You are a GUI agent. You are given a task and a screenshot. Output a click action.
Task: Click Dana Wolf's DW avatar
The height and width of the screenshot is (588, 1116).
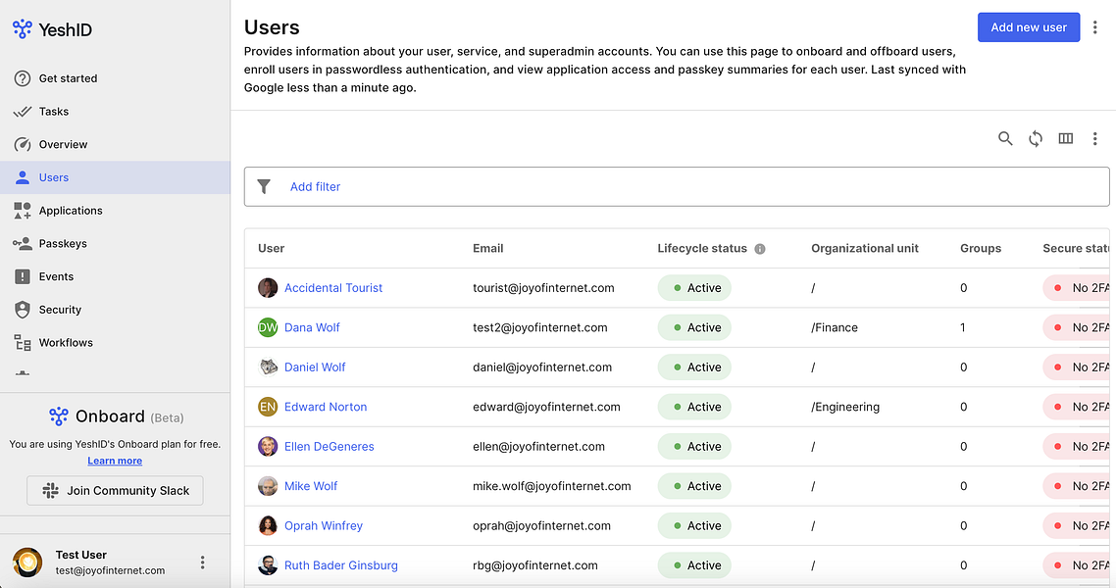pos(268,327)
